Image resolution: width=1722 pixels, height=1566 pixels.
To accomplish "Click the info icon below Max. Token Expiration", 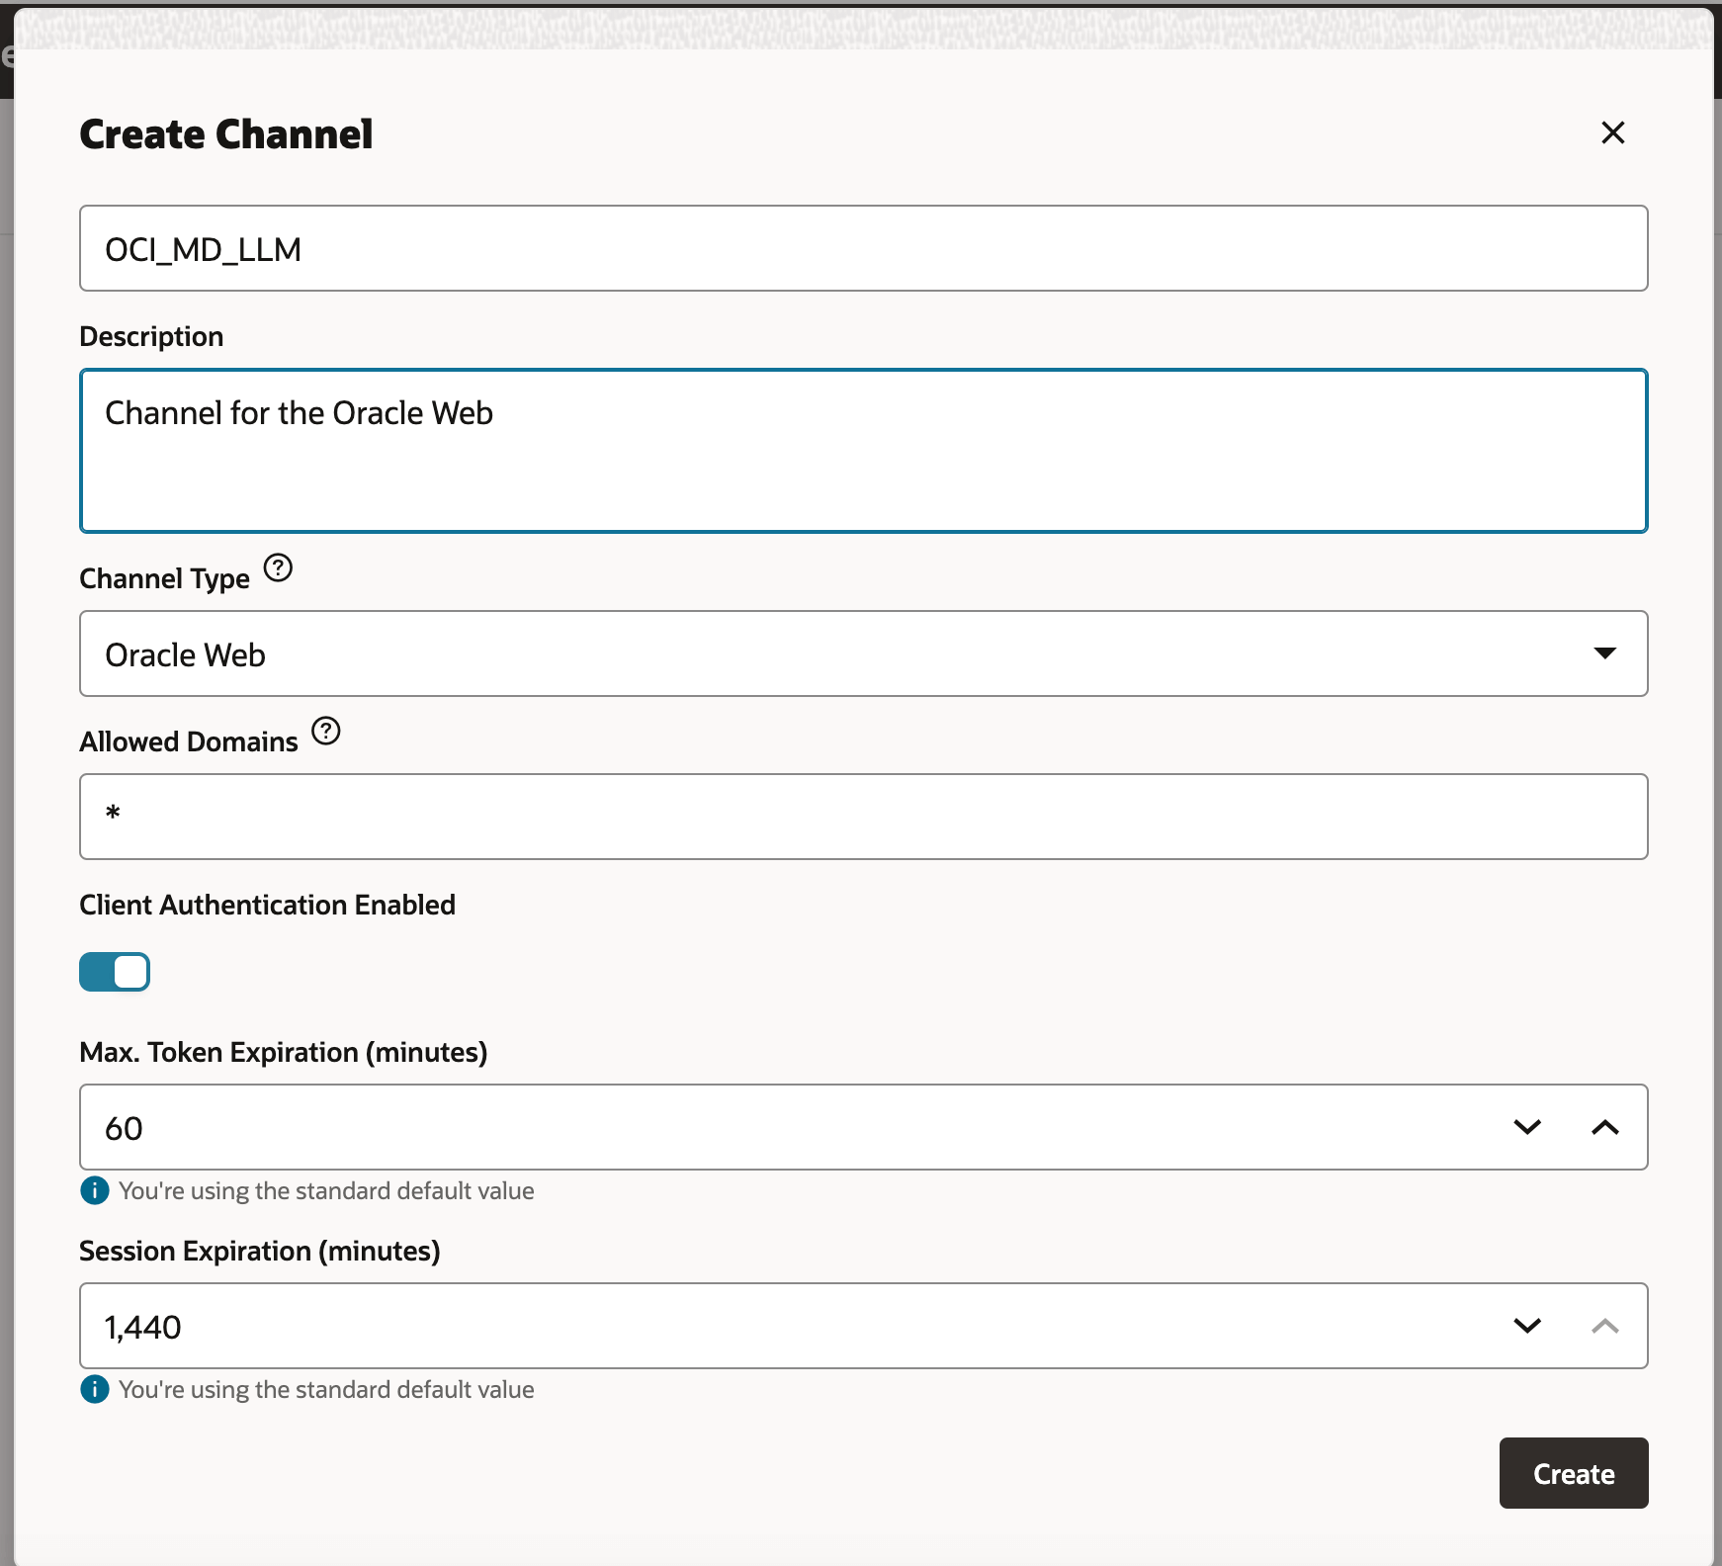I will tap(95, 1190).
